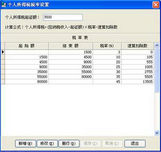Screen dimensions: 161x152
Task: Click the scroll up arrow of the tax table
Action: 157,45
